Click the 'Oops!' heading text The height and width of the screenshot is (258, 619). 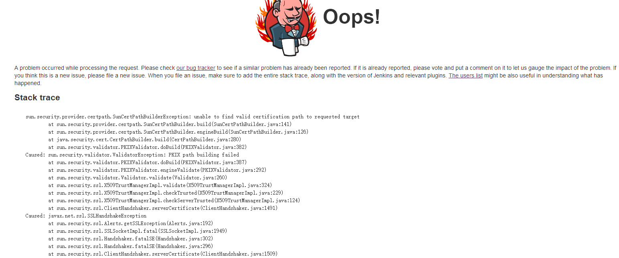pos(351,17)
